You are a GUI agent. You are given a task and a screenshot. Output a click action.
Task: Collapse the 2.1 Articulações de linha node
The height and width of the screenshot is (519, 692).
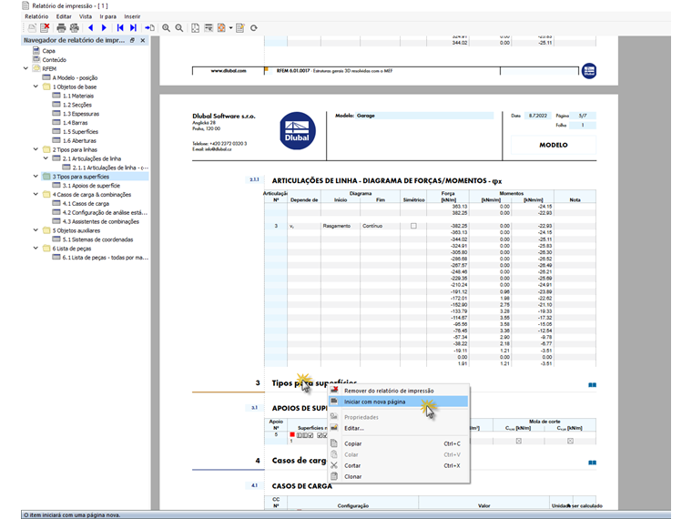pos(46,158)
